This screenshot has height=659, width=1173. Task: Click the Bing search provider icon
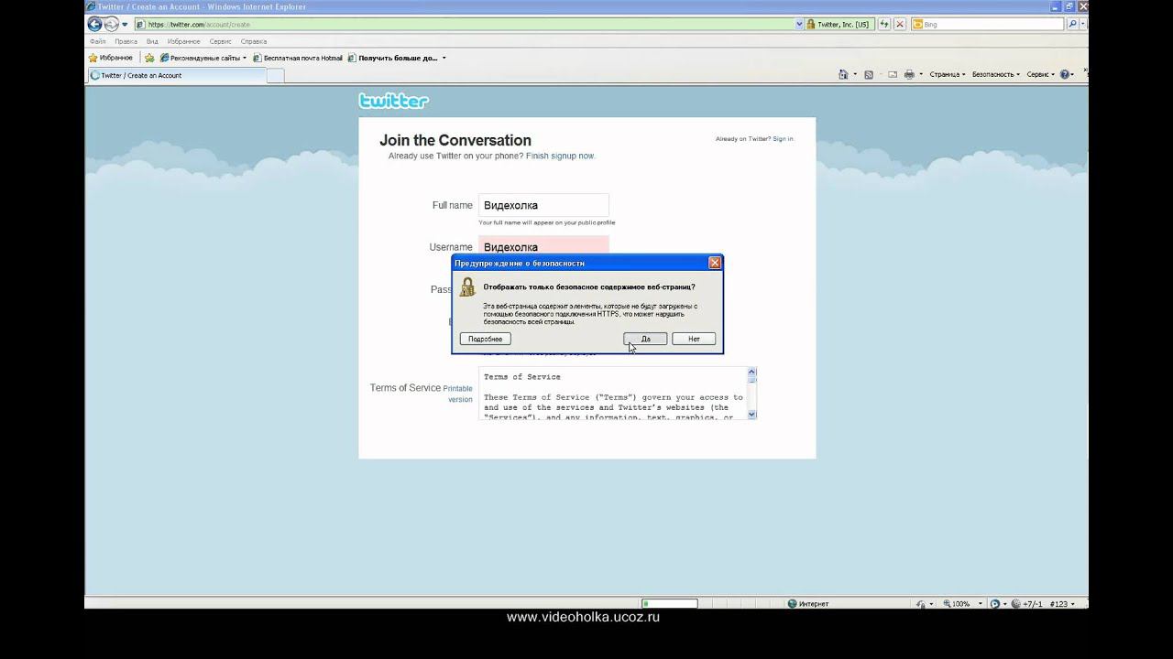click(917, 25)
